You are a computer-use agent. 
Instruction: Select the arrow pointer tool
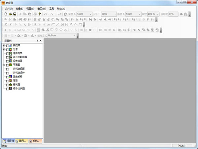point(6,30)
